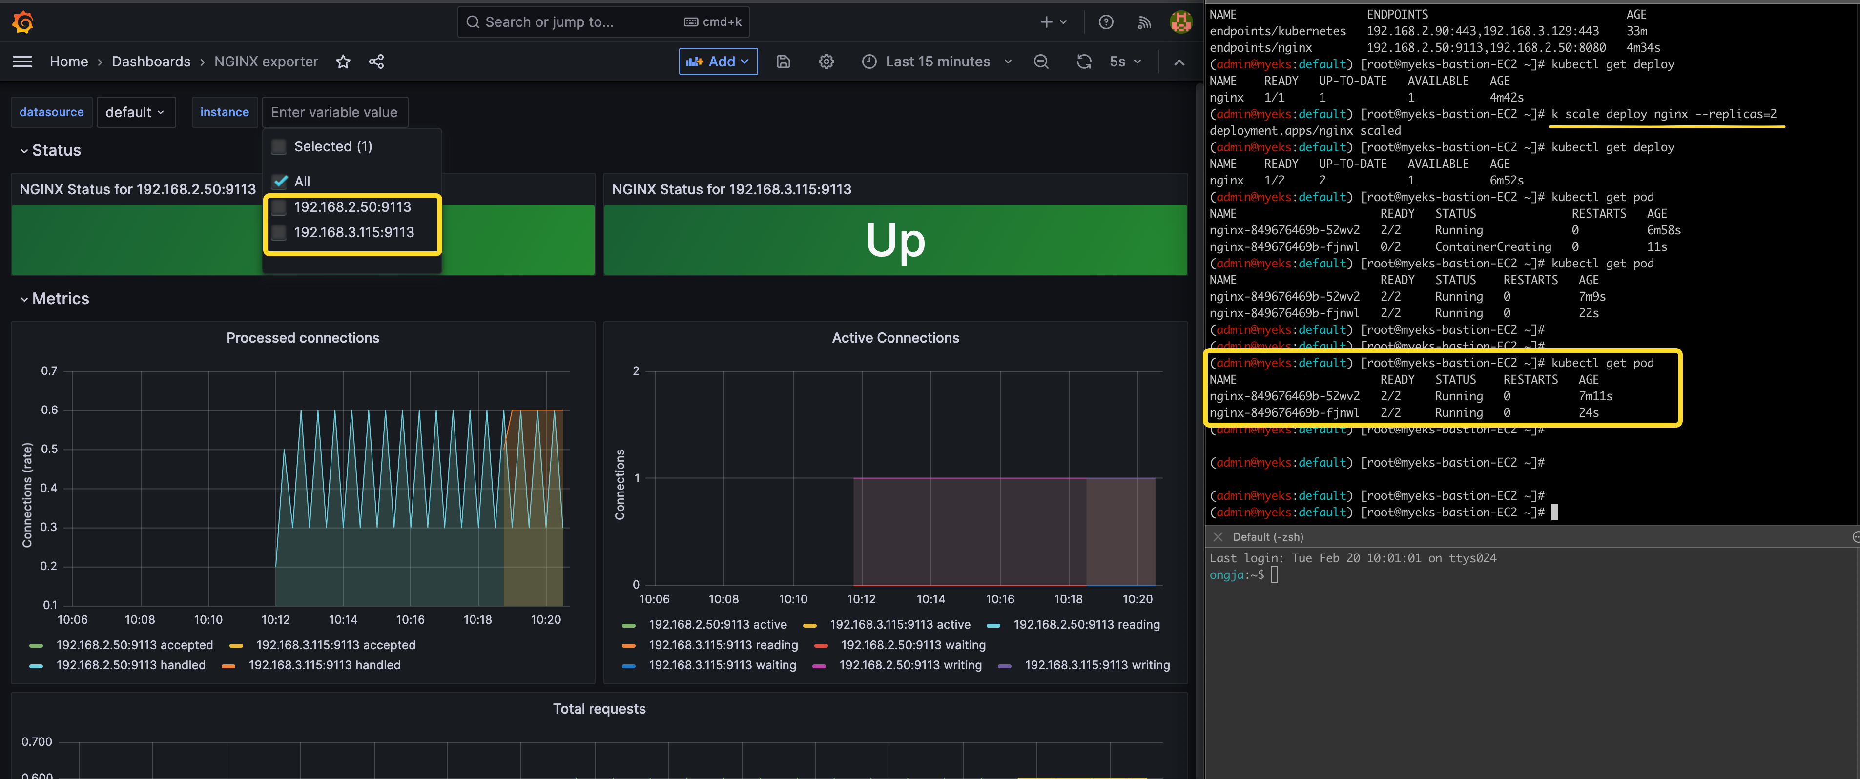The height and width of the screenshot is (779, 1860).
Task: Toggle 192.168.2.50:9113 accepted legend series
Action: click(134, 645)
